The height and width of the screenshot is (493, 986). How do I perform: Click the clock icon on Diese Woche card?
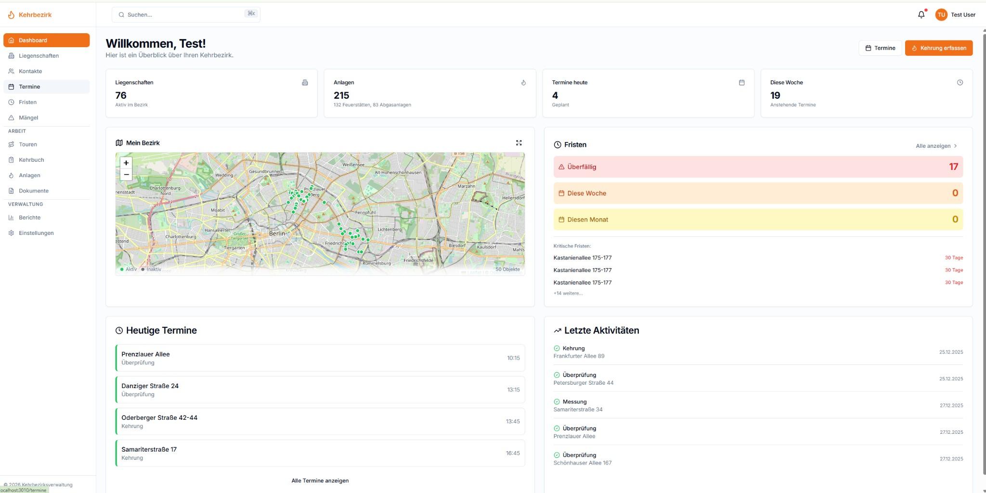pyautogui.click(x=960, y=82)
